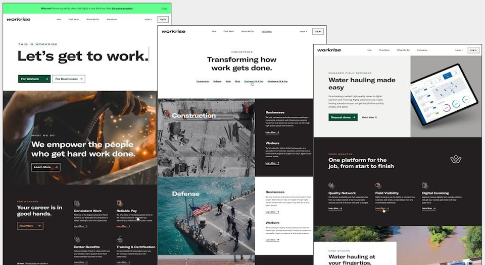The height and width of the screenshot is (265, 485).
Task: Click Learn More under Field Visibility
Action: coord(382,209)
